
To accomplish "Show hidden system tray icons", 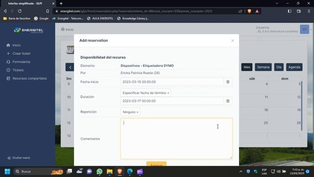I will click(241, 172).
